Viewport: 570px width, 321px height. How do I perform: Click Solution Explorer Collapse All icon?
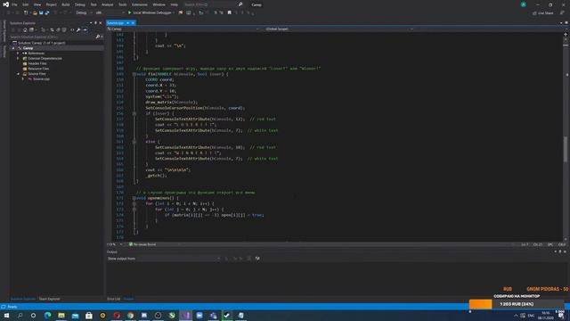point(58,29)
